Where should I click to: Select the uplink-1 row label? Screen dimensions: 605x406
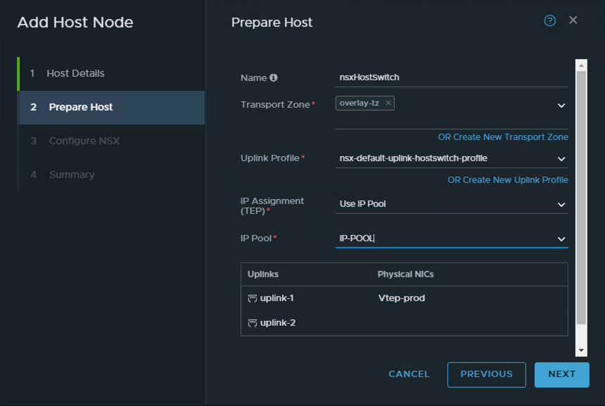pos(277,298)
